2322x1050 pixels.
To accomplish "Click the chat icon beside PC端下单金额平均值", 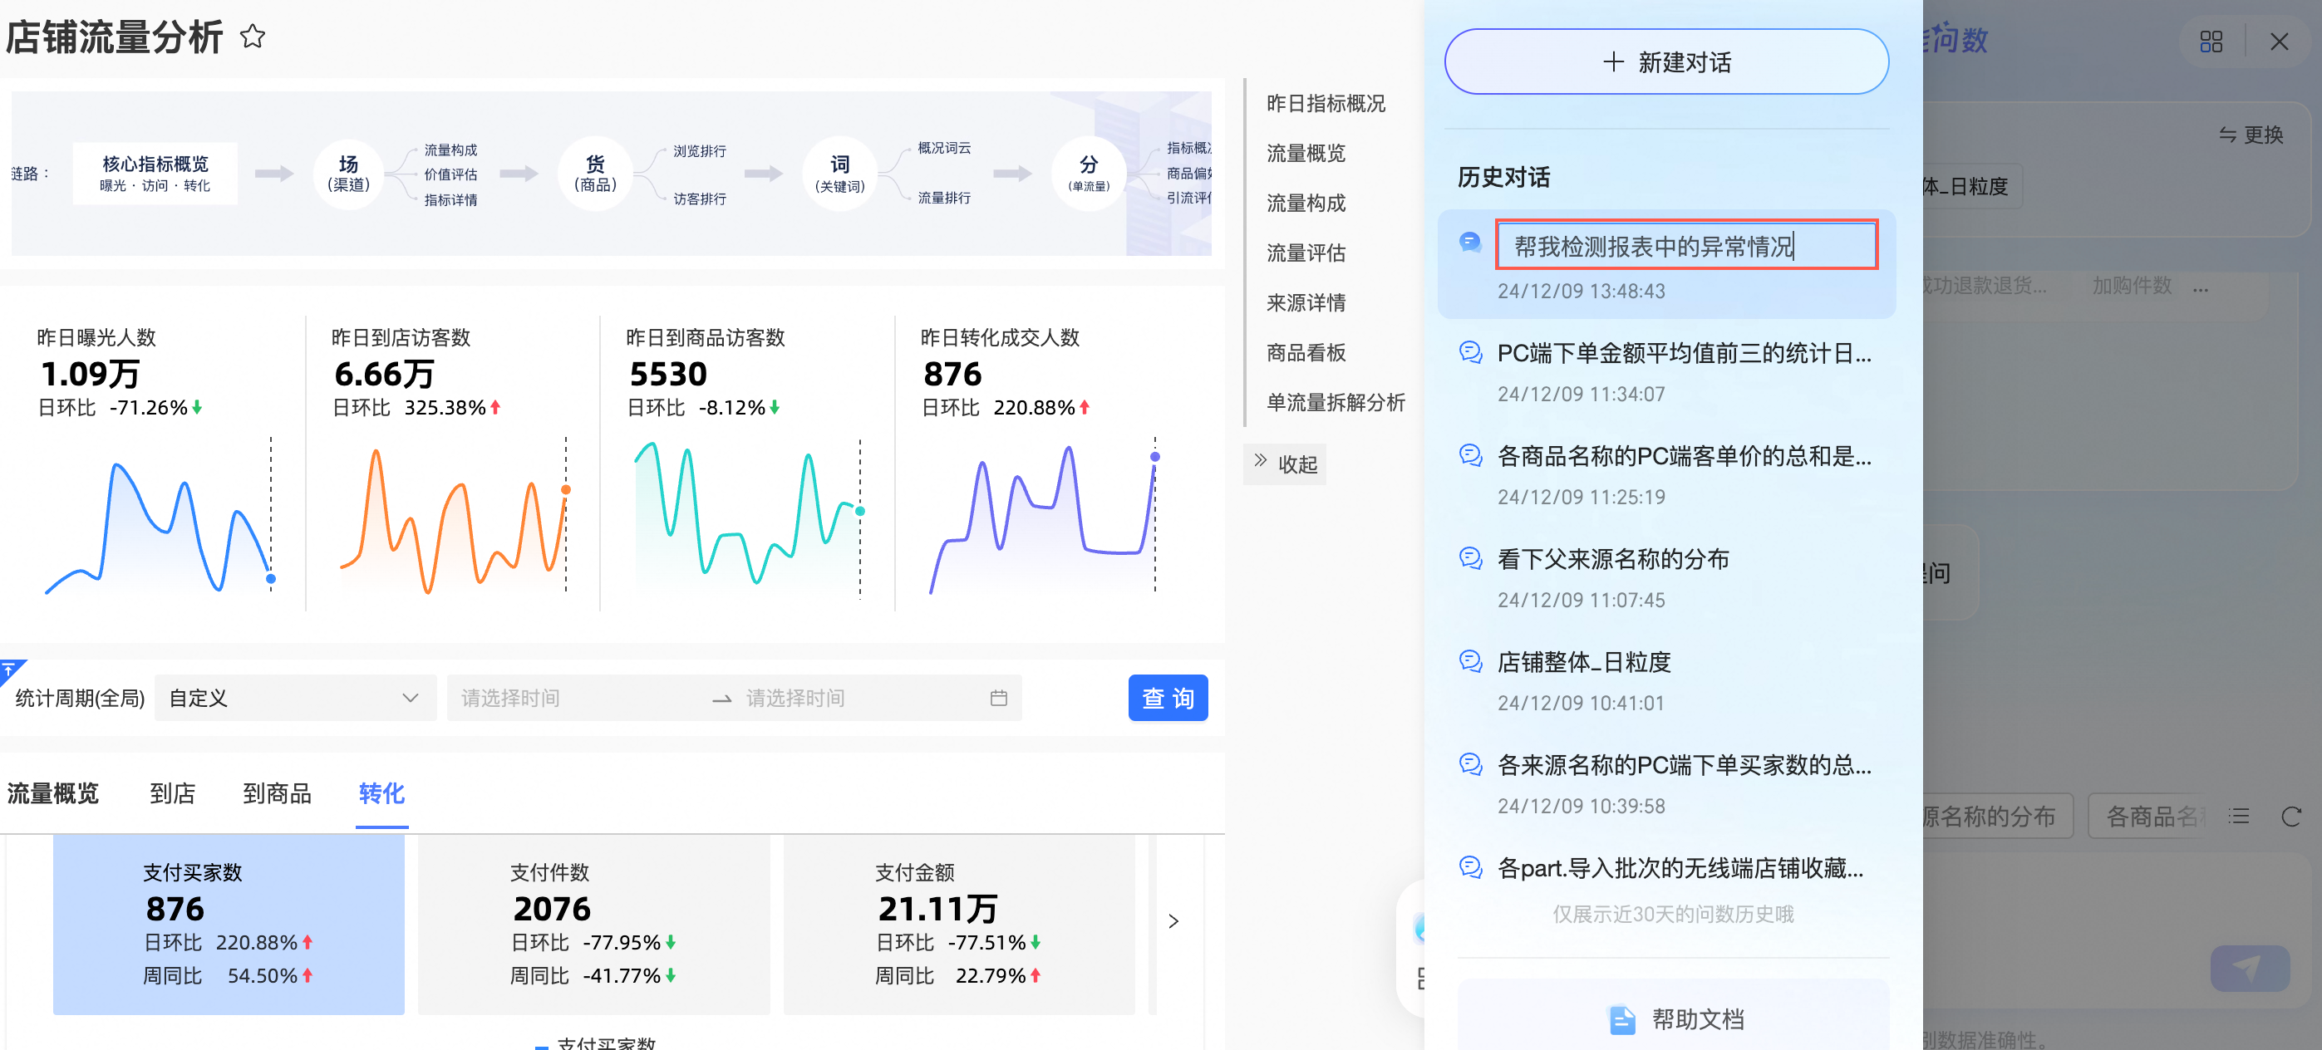I will (1470, 351).
